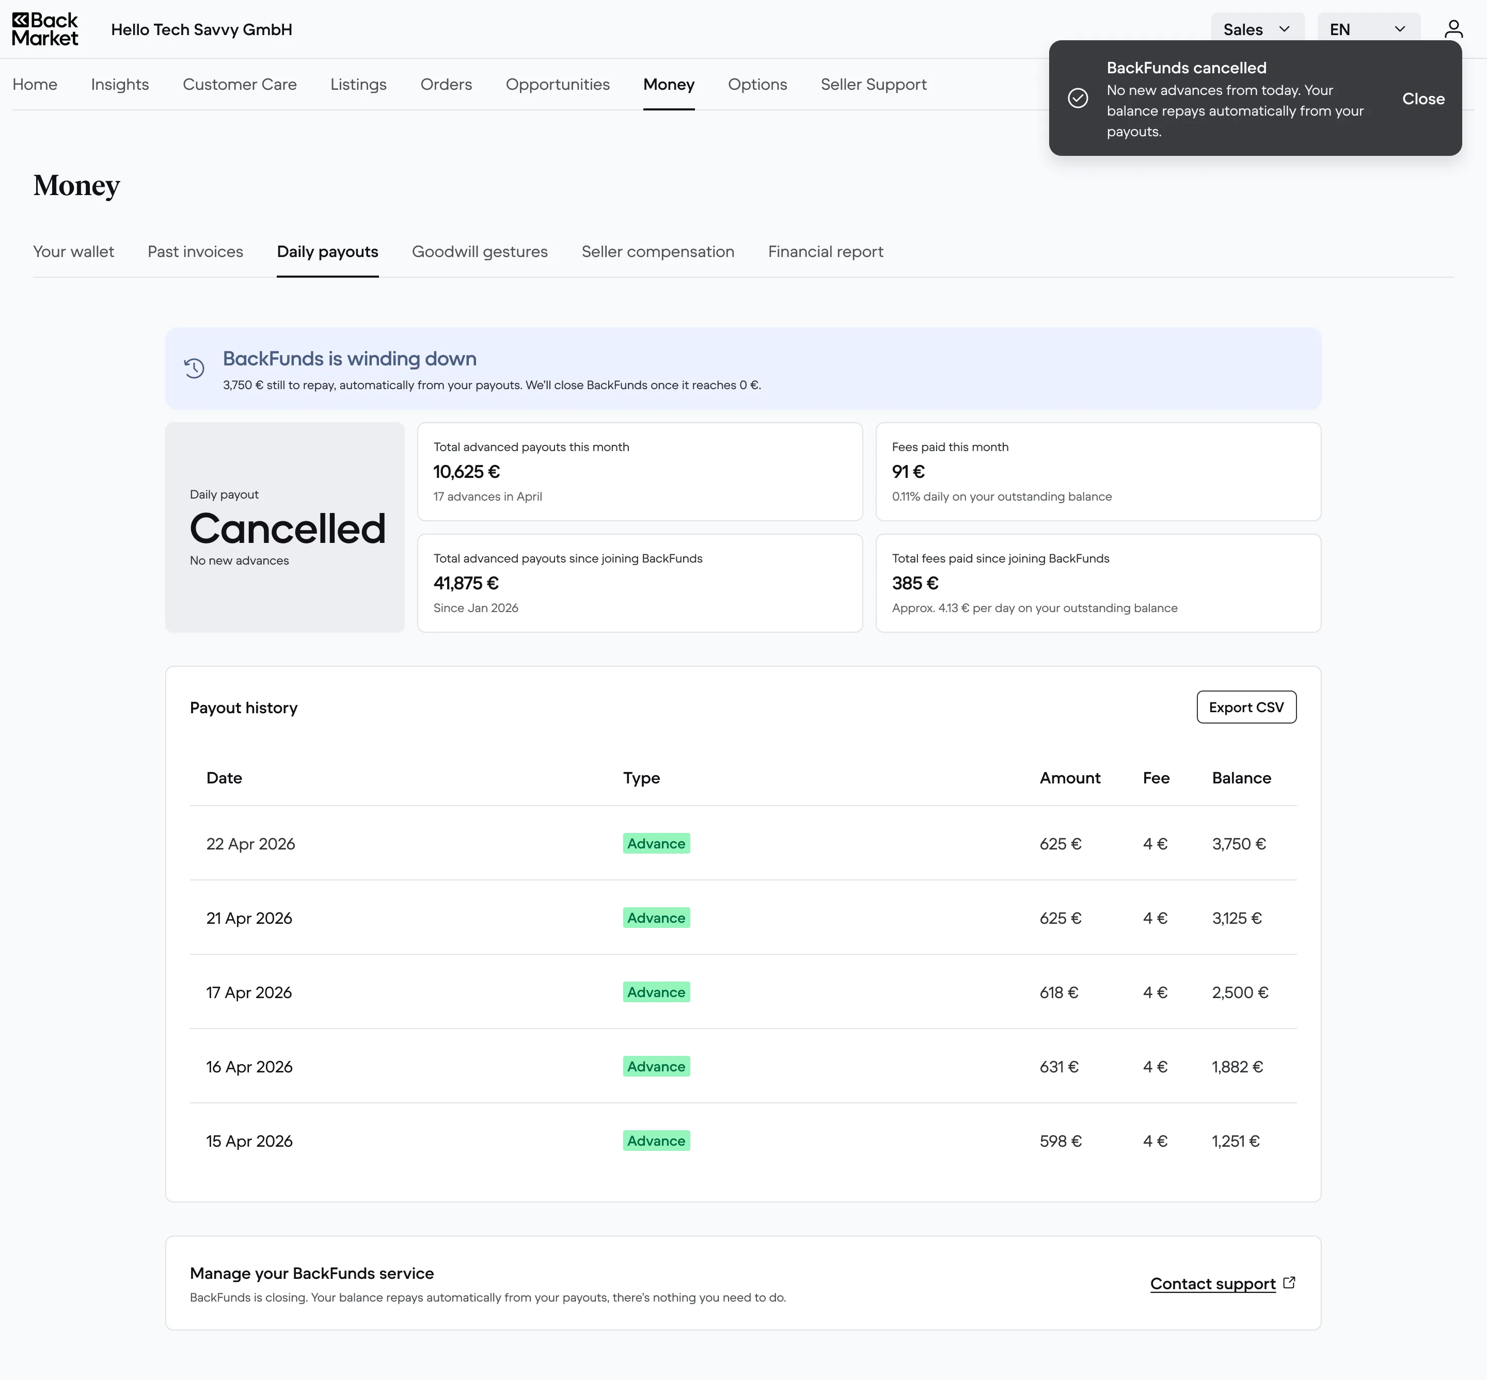This screenshot has height=1380, width=1487.
Task: Select the Opportunities menu item
Action: tap(558, 85)
